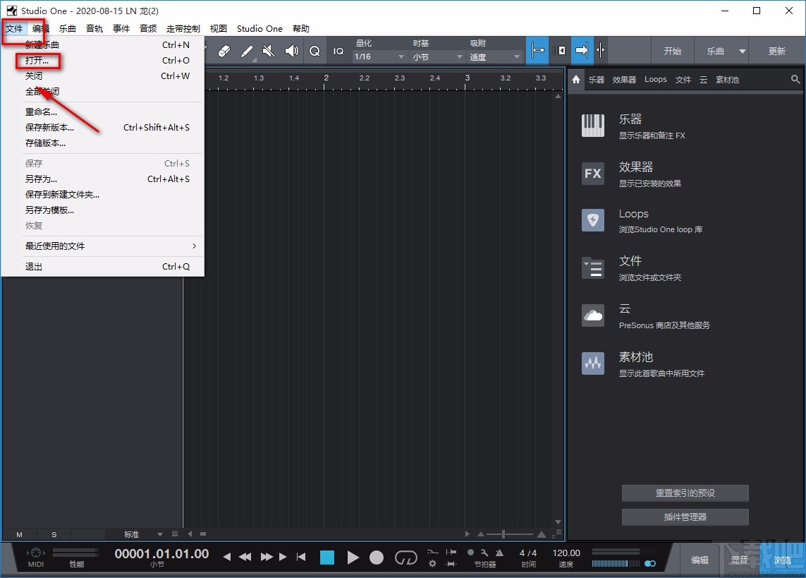806x578 pixels.
Task: Toggle the Snap to grid button
Action: (537, 50)
